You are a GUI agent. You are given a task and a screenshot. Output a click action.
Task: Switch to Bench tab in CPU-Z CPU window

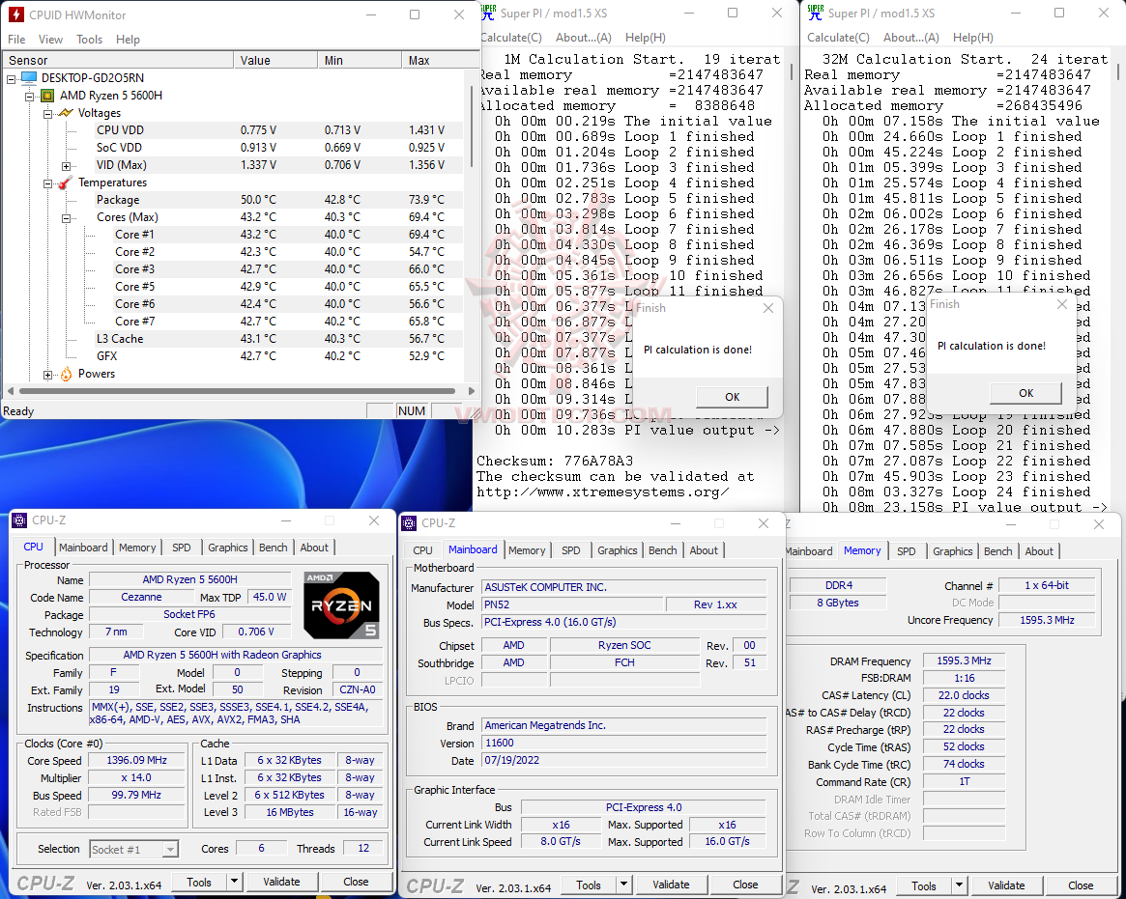pyautogui.click(x=273, y=548)
